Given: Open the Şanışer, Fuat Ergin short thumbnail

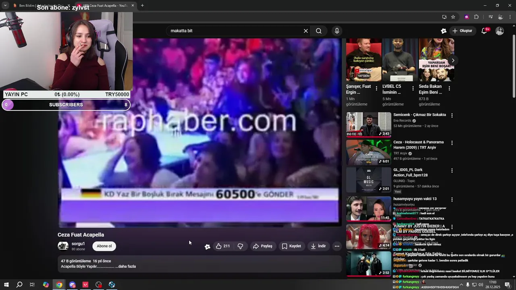Looking at the screenshot, I should point(364,60).
